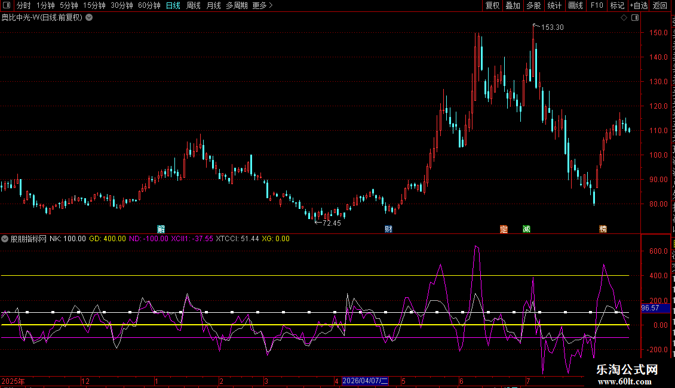
Task: Click the 返回 back button
Action: 659,5
